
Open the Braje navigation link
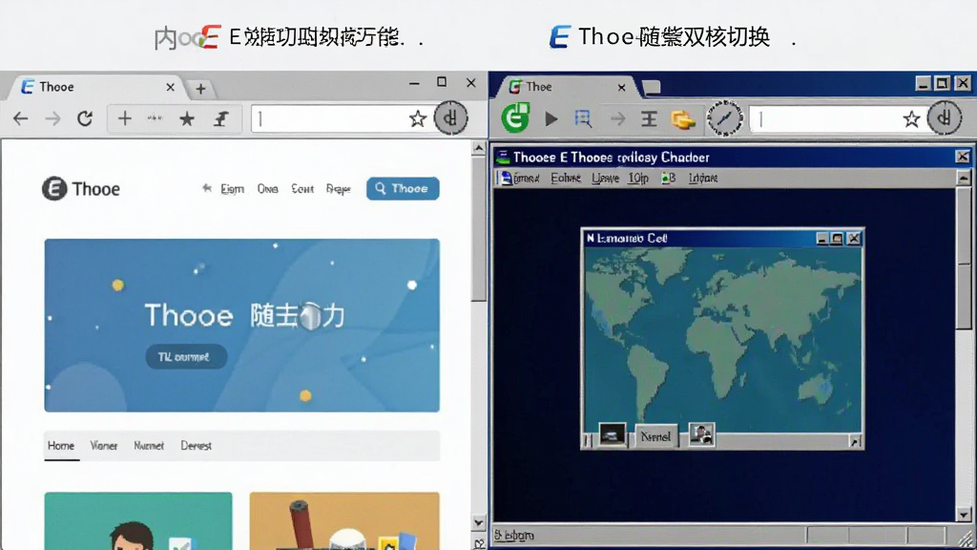[339, 189]
